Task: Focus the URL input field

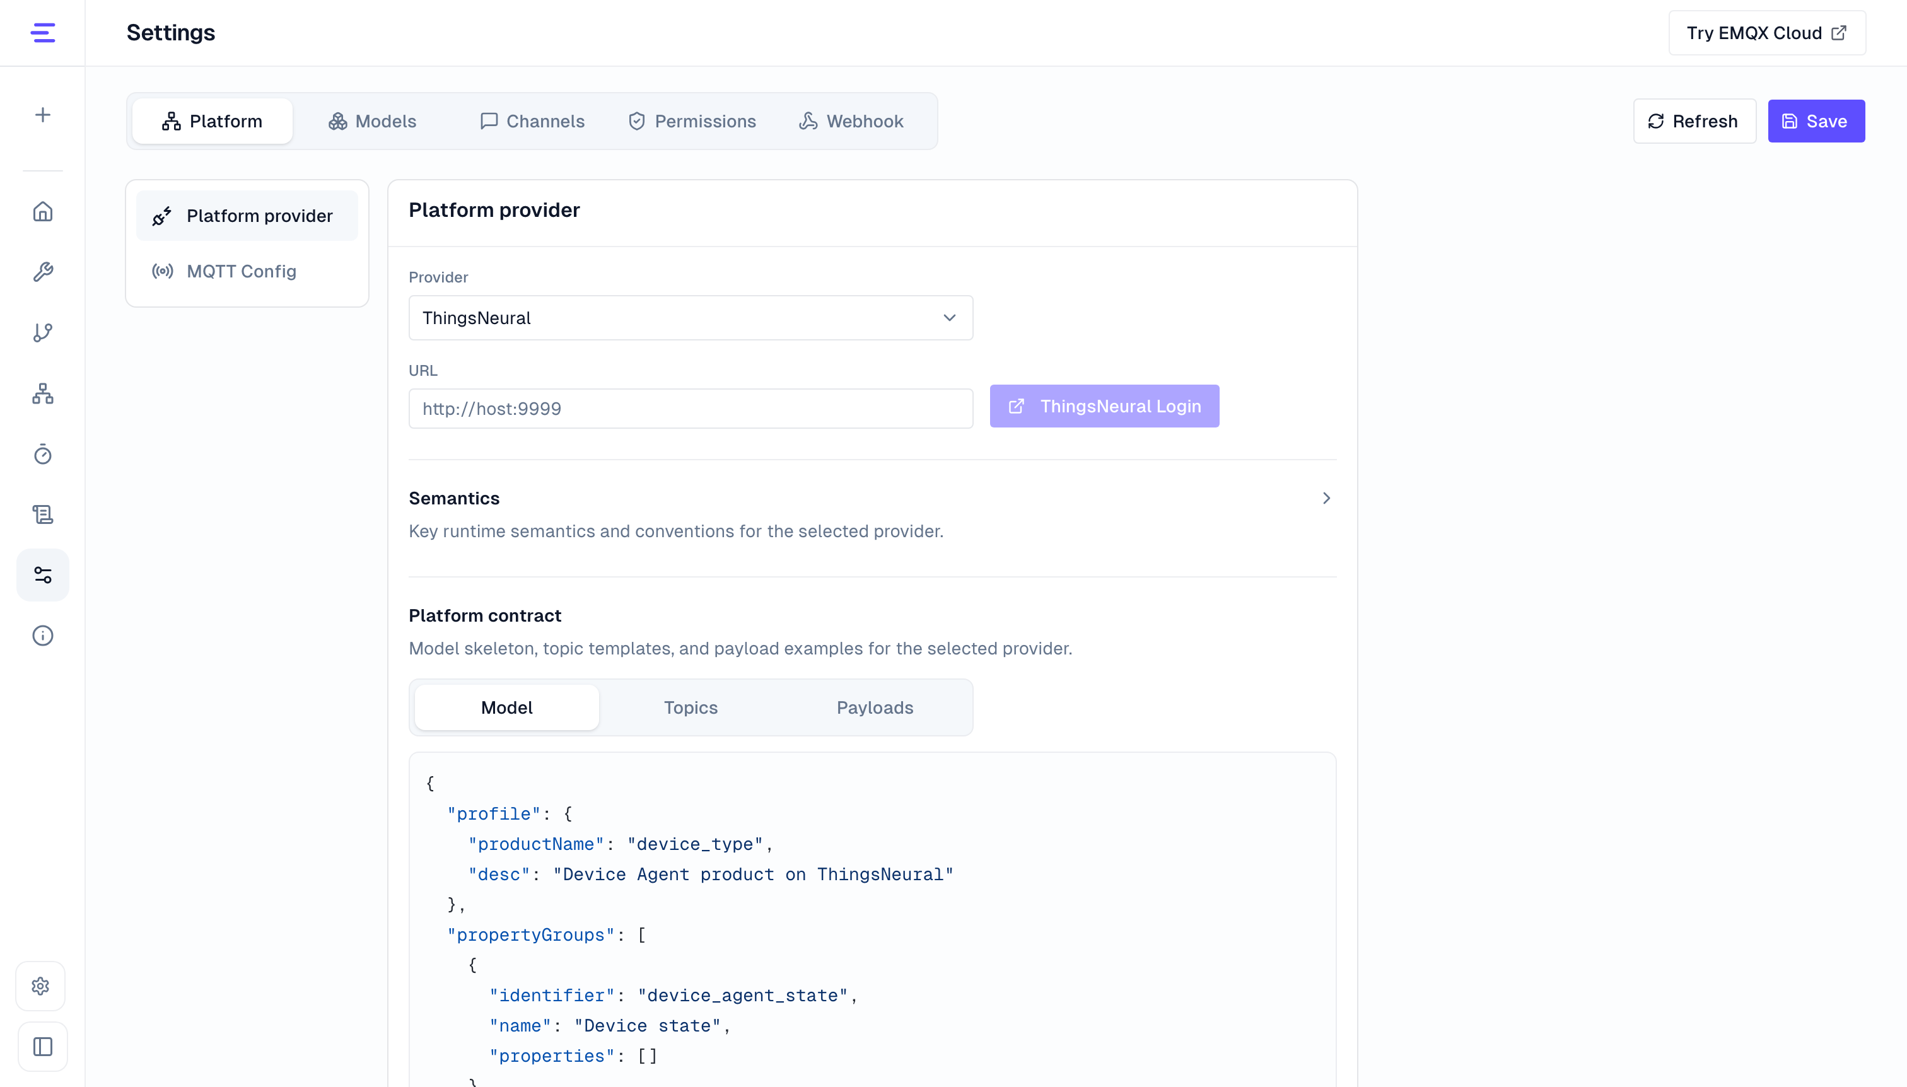Action: coord(691,409)
